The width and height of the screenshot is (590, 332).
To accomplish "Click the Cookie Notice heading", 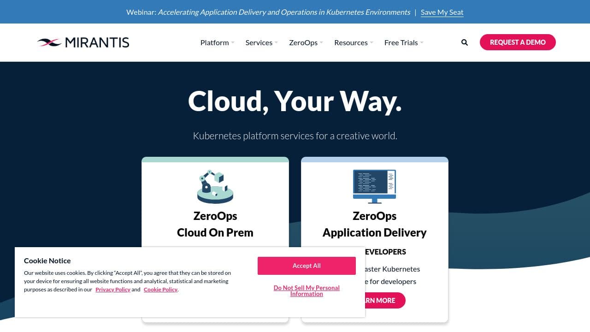I will tap(47, 261).
